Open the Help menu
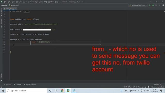Image resolution: width=165 pixels, height=93 pixels. pyautogui.click(x=57, y=2)
